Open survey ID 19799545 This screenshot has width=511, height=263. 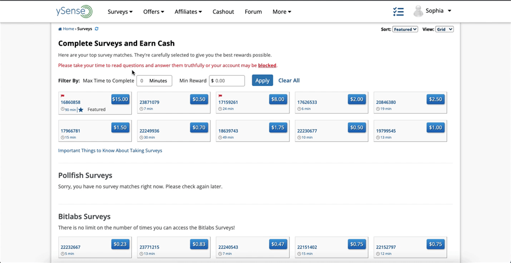pos(386,131)
